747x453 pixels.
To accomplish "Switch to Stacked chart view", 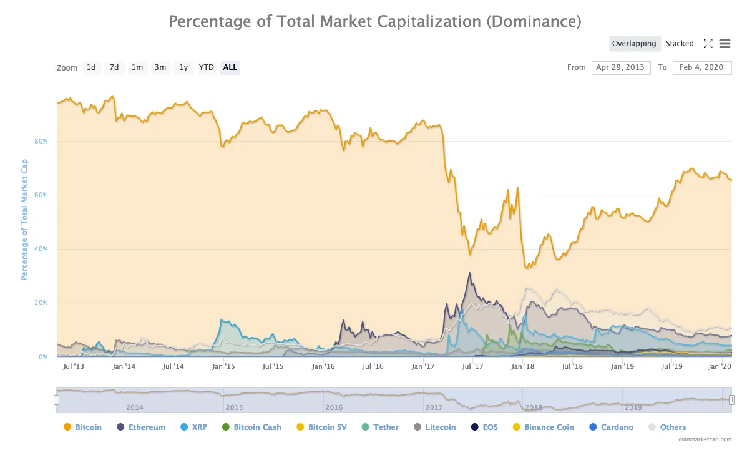I will coord(680,44).
